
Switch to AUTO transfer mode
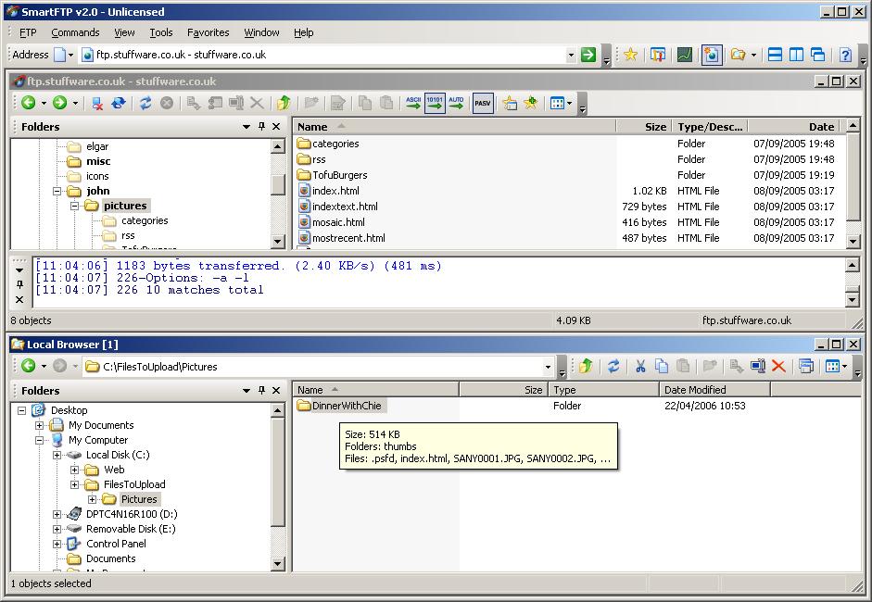click(456, 103)
